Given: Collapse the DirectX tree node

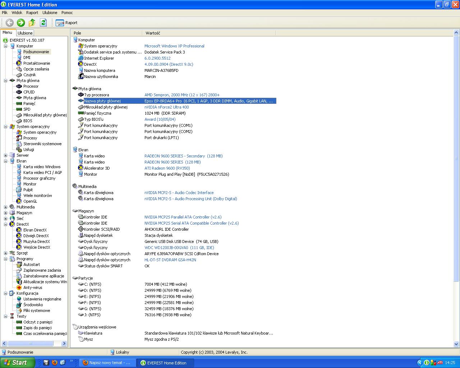Looking at the screenshot, I should 6,224.
